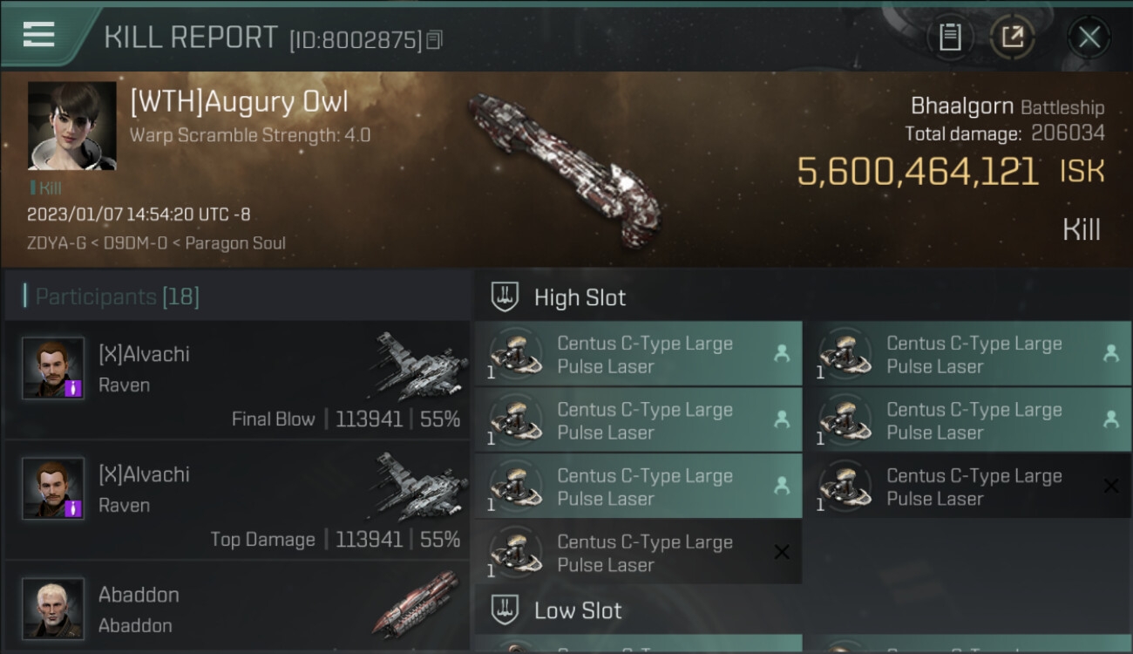The width and height of the screenshot is (1133, 654).
Task: Click the clipboard copy report icon
Action: [950, 37]
